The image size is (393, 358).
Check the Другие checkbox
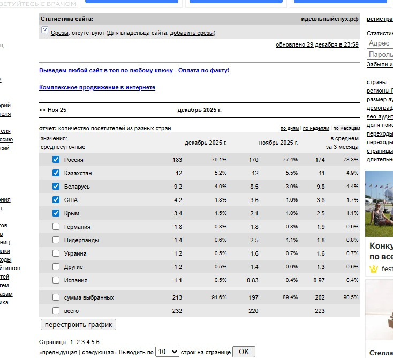click(x=56, y=267)
